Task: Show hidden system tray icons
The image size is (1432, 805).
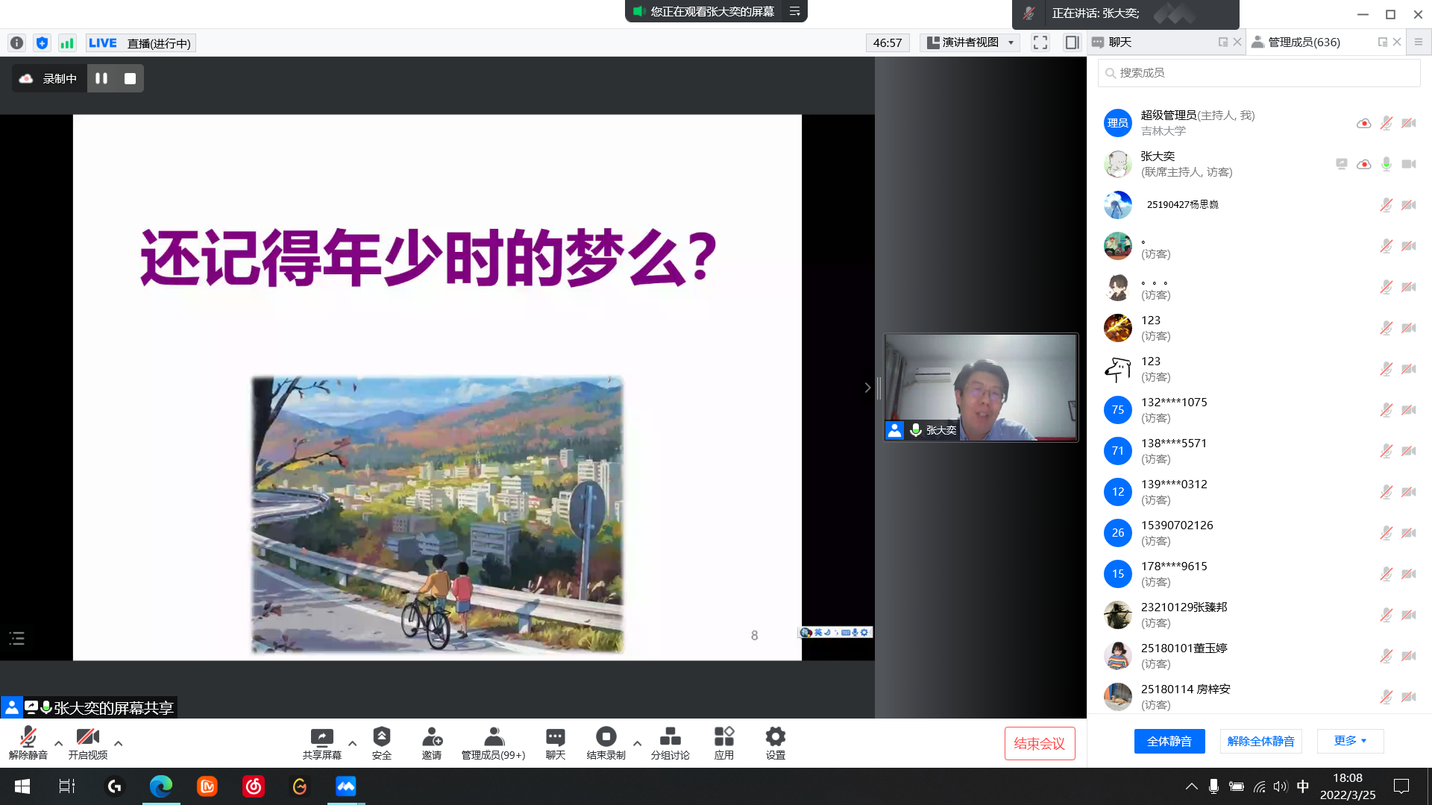Action: click(x=1192, y=786)
